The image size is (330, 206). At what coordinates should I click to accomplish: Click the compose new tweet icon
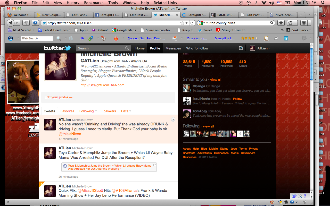click(241, 48)
